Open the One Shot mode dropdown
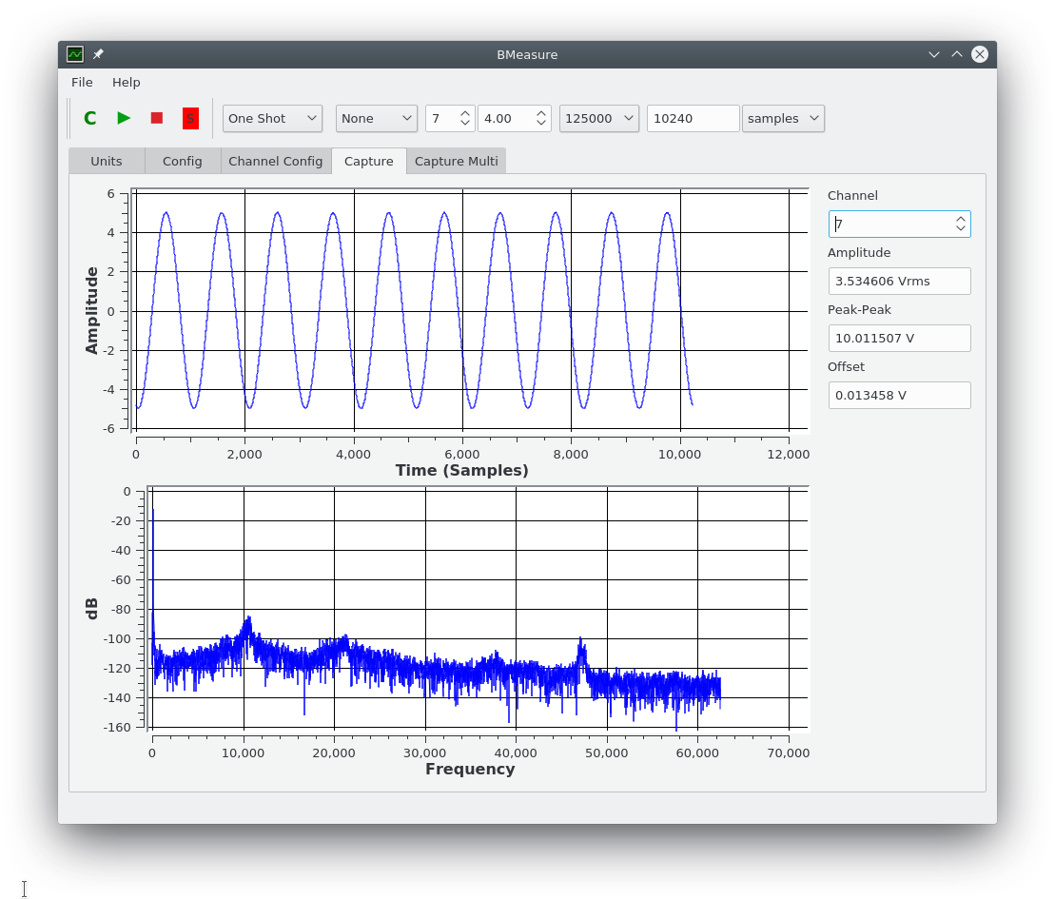1055x899 pixels. pyautogui.click(x=272, y=118)
